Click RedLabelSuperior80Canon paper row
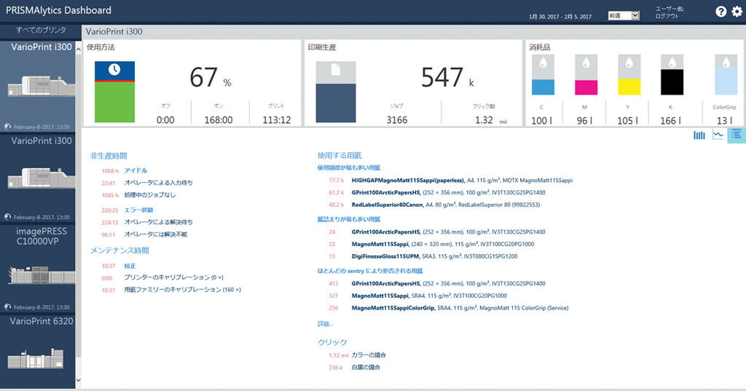Screen dimensions: 746x391 (434, 205)
